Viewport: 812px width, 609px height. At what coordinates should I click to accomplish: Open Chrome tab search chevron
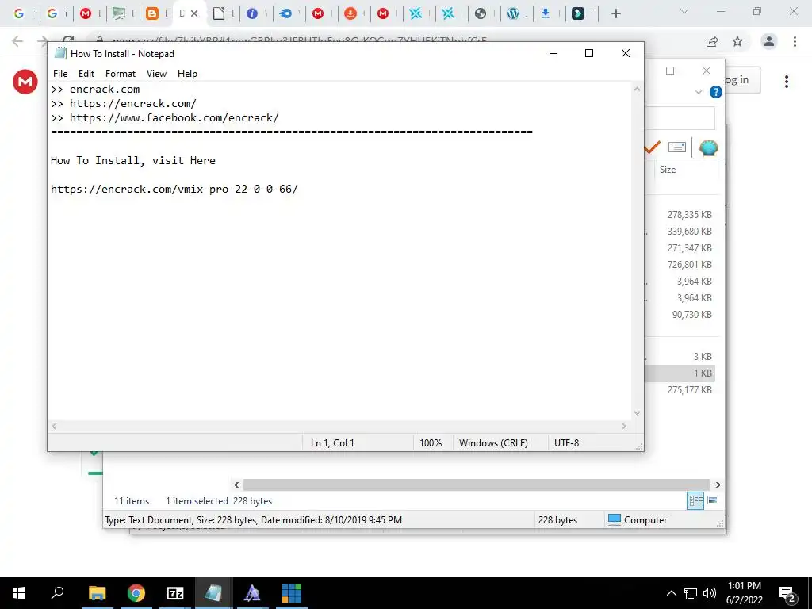pos(684,11)
